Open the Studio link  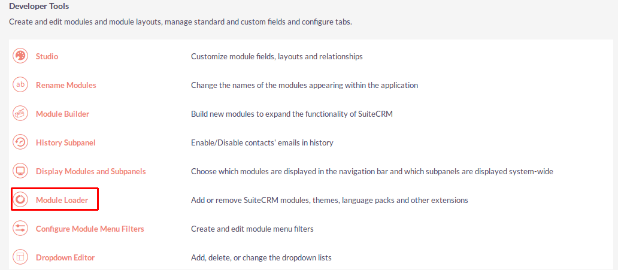coord(47,56)
